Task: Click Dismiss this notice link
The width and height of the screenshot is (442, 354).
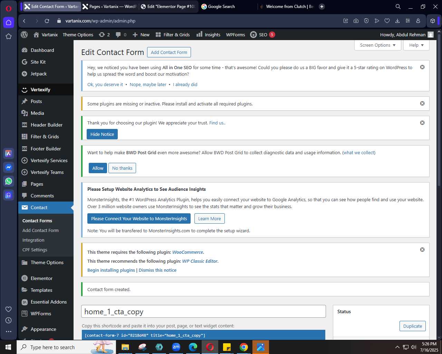Action: click(157, 270)
